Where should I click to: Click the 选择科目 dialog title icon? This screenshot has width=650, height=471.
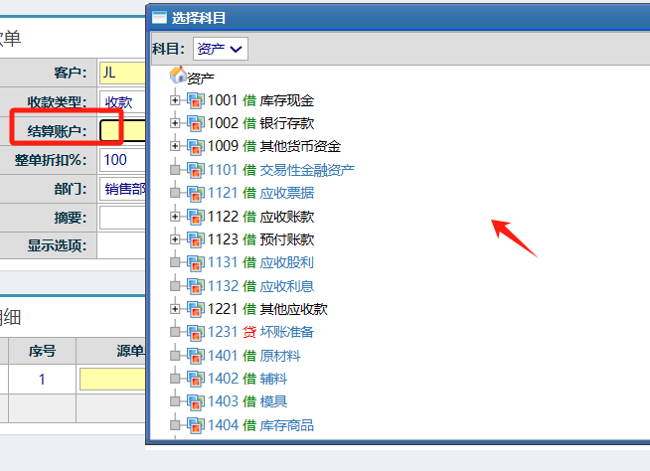coord(159,17)
